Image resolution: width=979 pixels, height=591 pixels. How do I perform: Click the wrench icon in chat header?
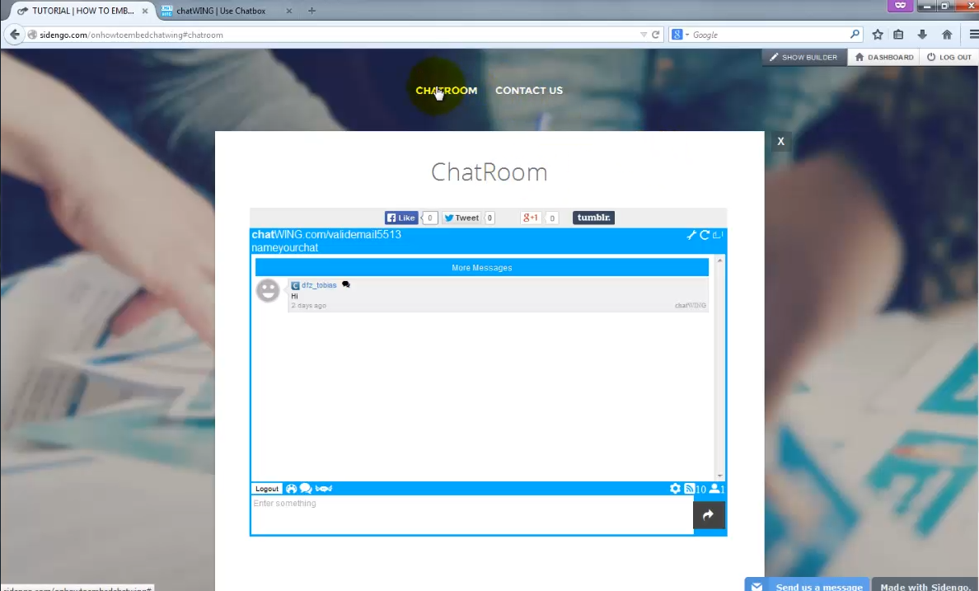(x=691, y=235)
